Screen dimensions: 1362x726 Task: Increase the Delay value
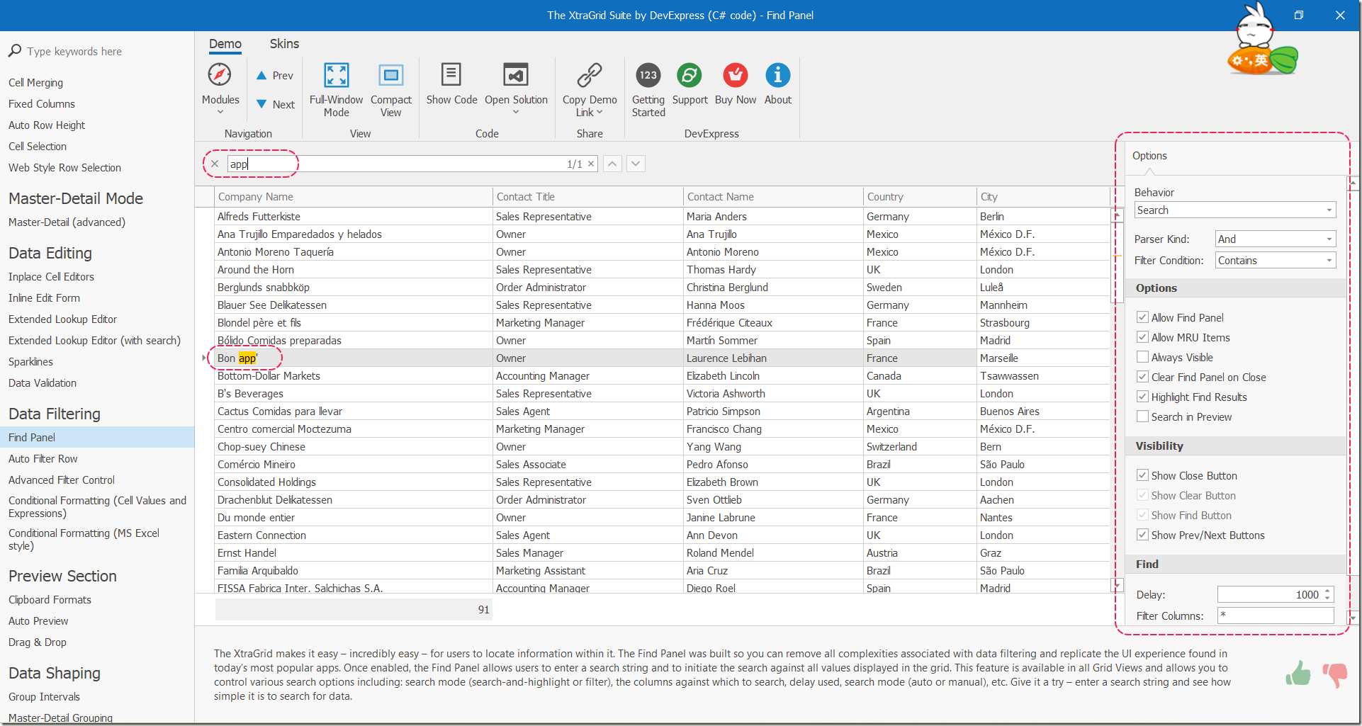tap(1327, 591)
